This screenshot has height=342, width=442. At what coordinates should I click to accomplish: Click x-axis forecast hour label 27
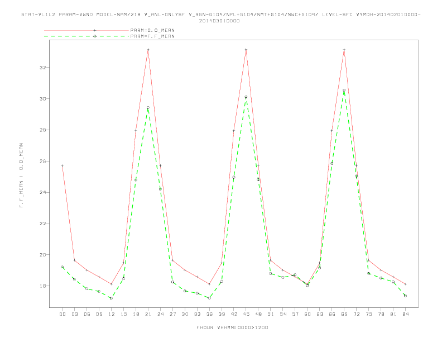[172, 314]
